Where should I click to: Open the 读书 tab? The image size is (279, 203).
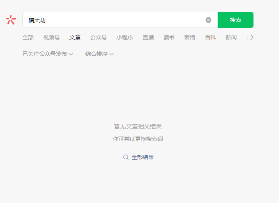point(169,37)
